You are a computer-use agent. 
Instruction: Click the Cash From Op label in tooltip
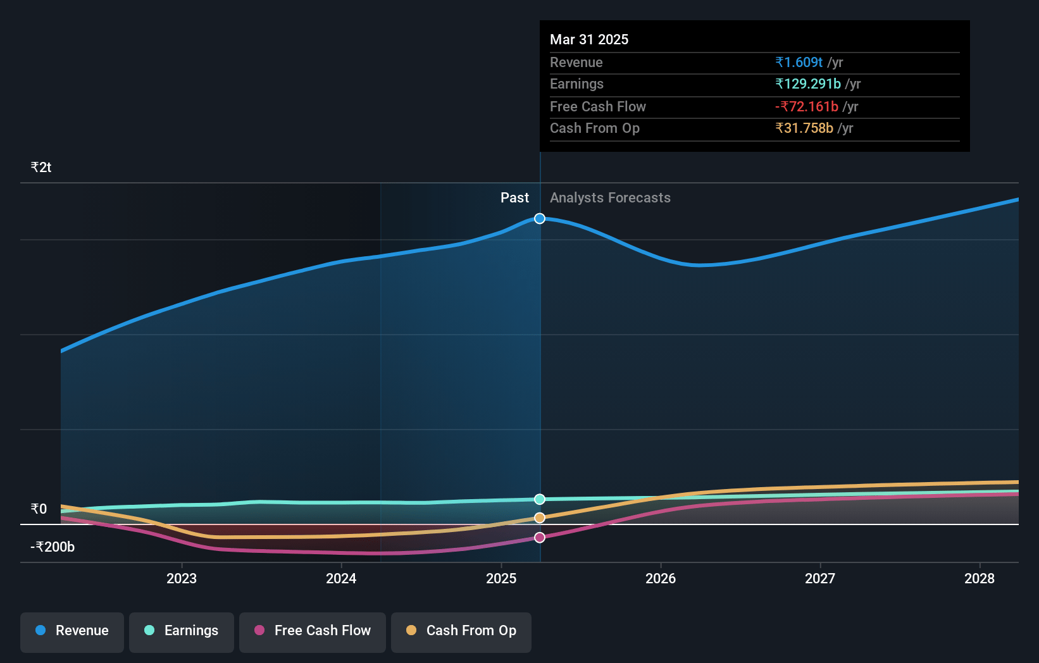click(595, 128)
